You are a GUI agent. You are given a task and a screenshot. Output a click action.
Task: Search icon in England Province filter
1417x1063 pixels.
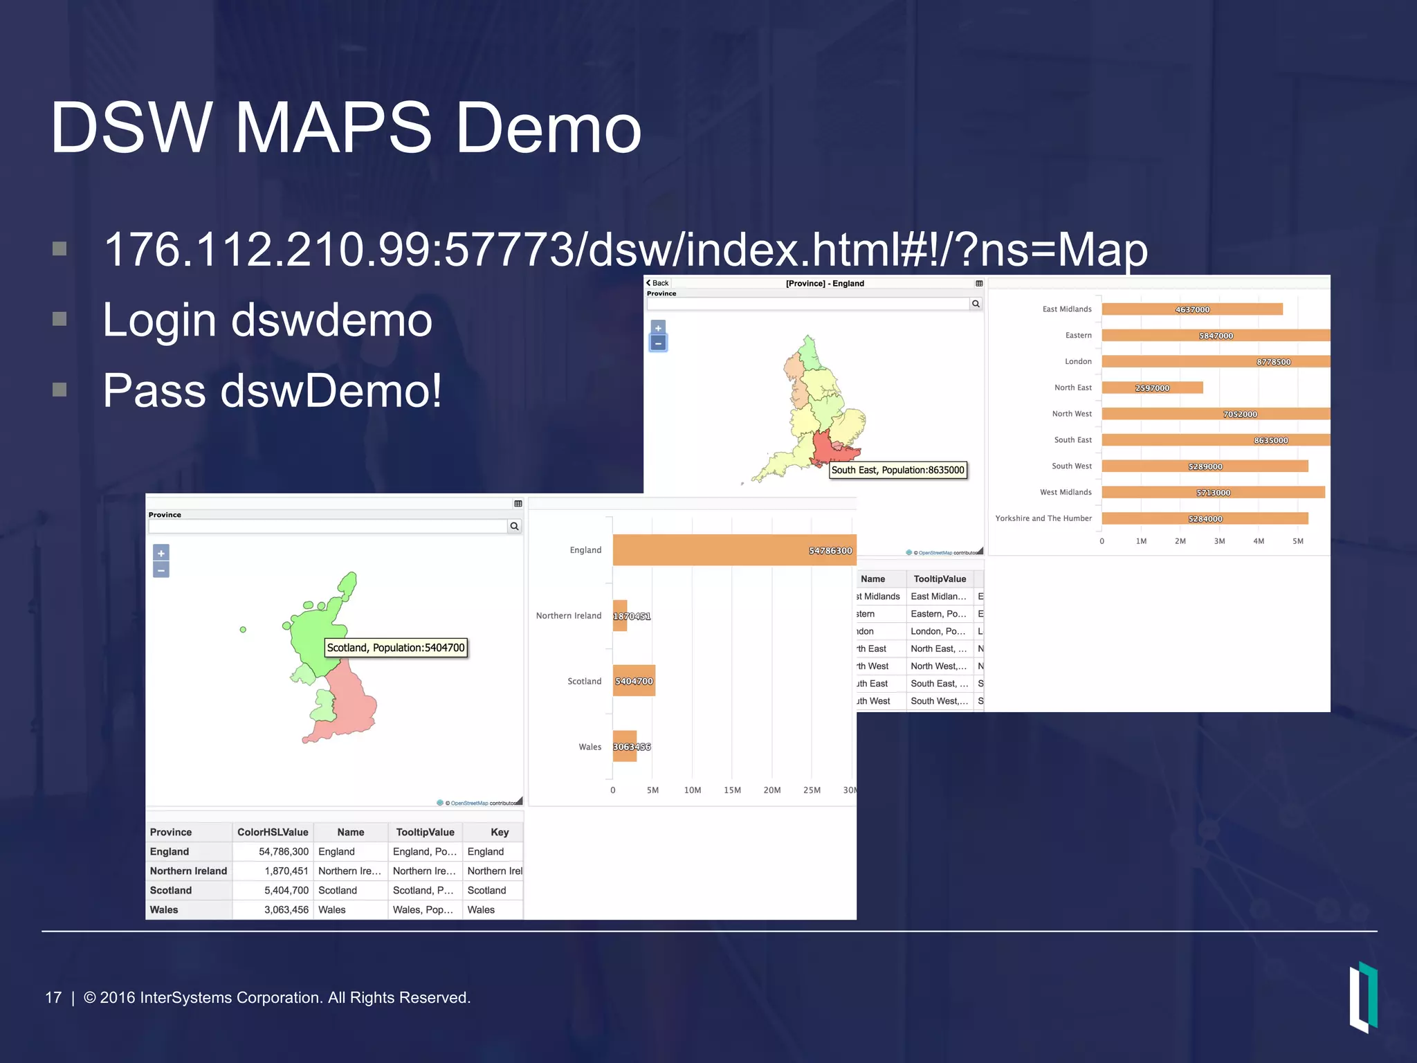coord(976,304)
